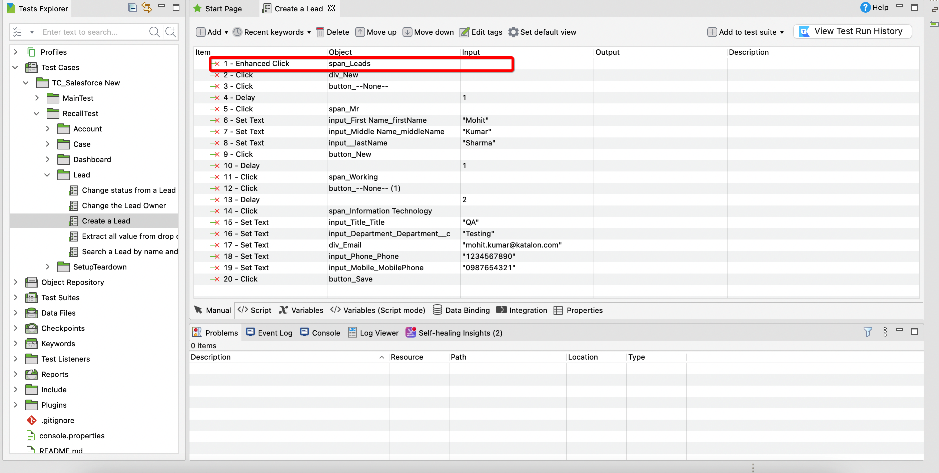Expand the Object Repository tree node
Screen dimensions: 939x473
point(15,282)
